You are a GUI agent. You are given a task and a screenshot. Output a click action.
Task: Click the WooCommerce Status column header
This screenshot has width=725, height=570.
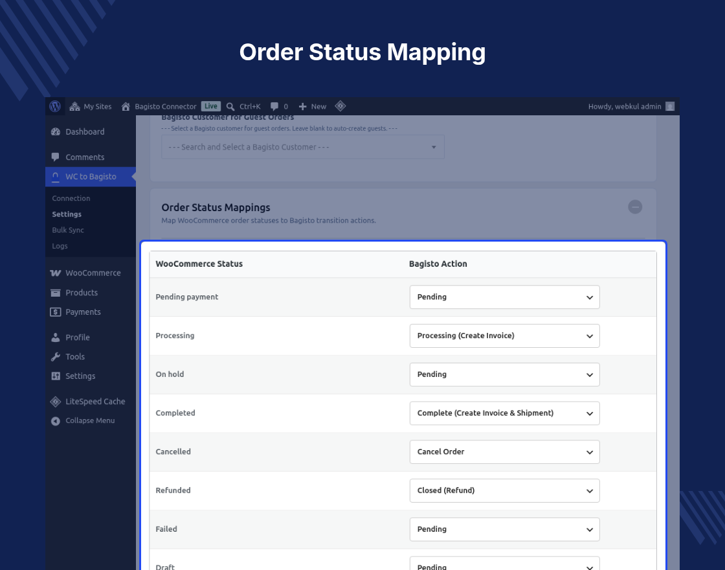pos(199,264)
